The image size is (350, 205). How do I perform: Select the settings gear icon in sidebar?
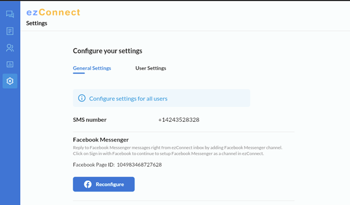tap(10, 81)
